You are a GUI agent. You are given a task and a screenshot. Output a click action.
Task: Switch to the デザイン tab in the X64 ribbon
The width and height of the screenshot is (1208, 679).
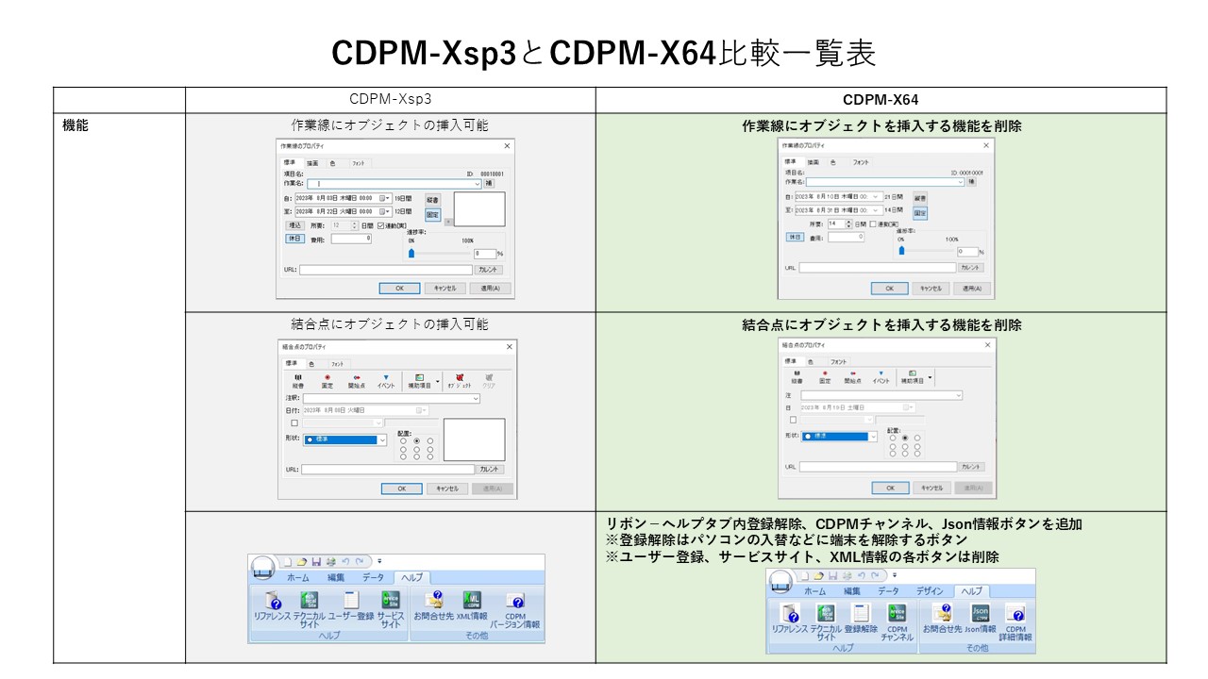(x=930, y=588)
